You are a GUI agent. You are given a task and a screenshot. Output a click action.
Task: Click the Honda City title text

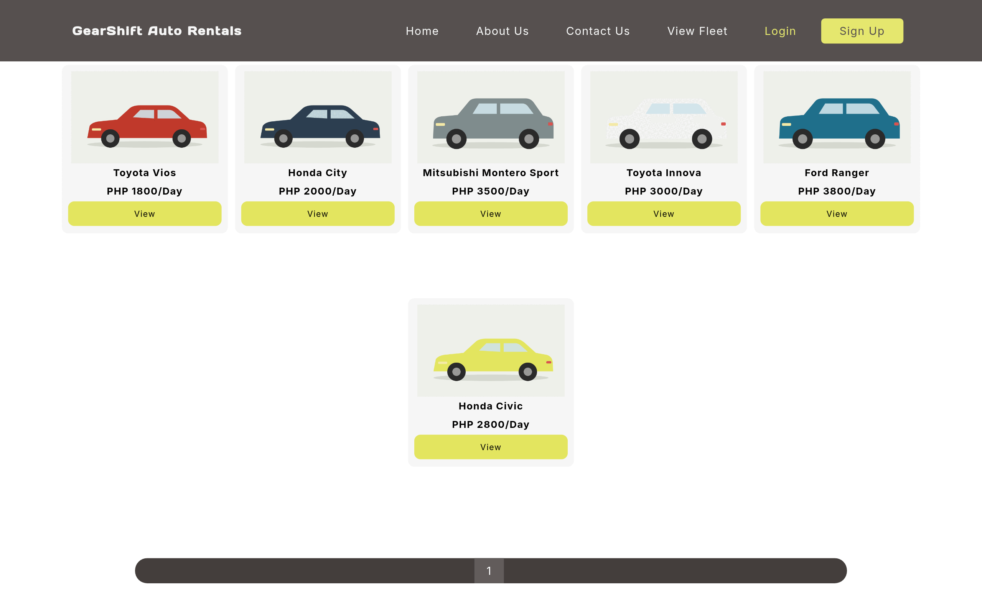point(318,173)
